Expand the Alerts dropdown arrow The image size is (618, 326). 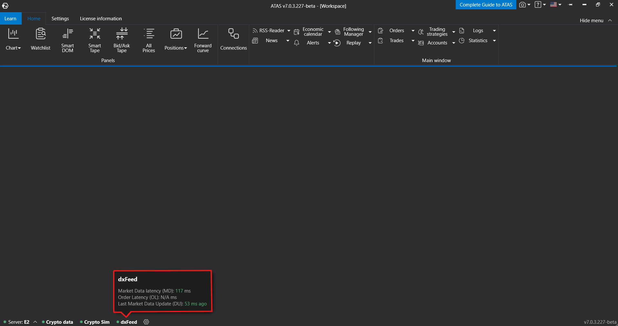[329, 43]
